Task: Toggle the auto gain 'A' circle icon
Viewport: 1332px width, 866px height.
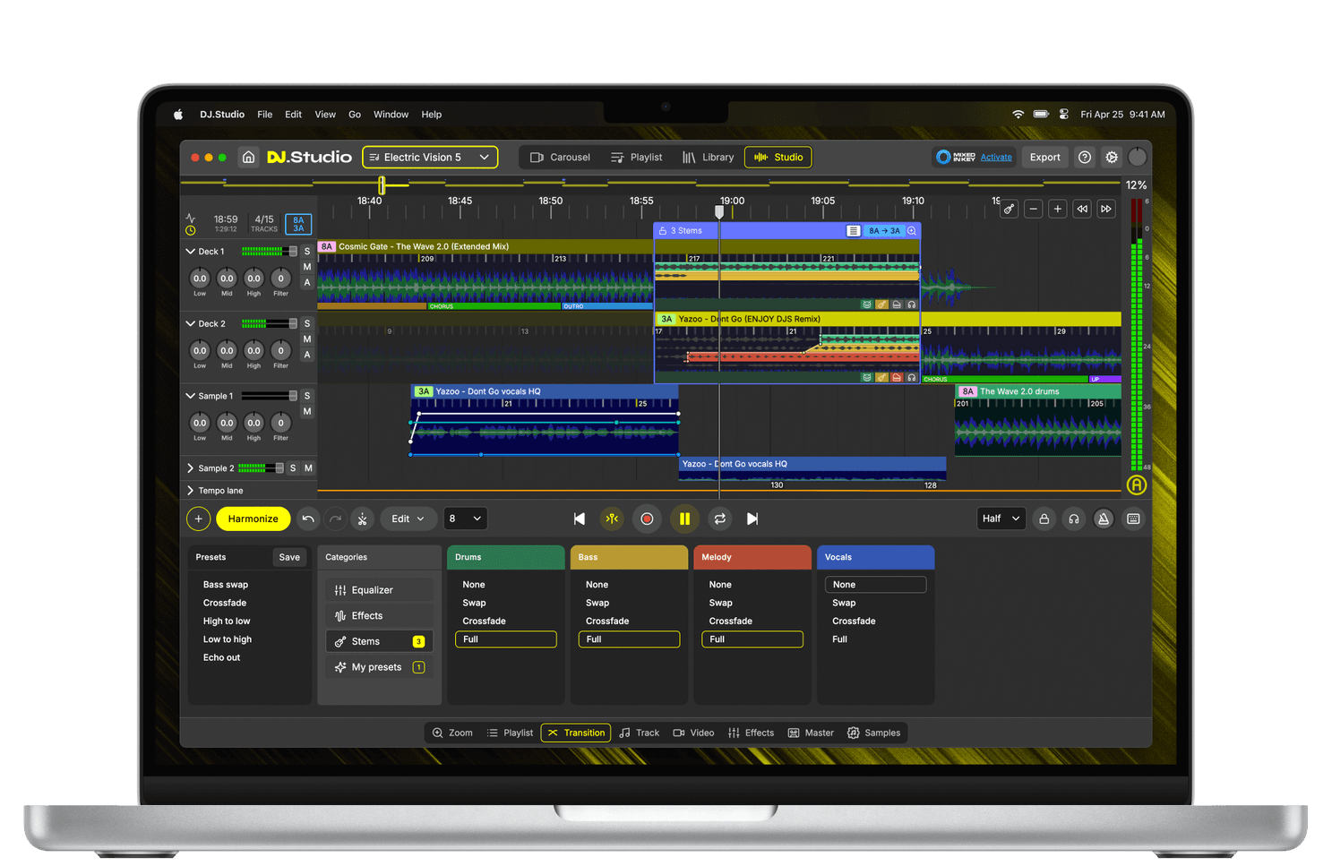Action: [x=1136, y=485]
